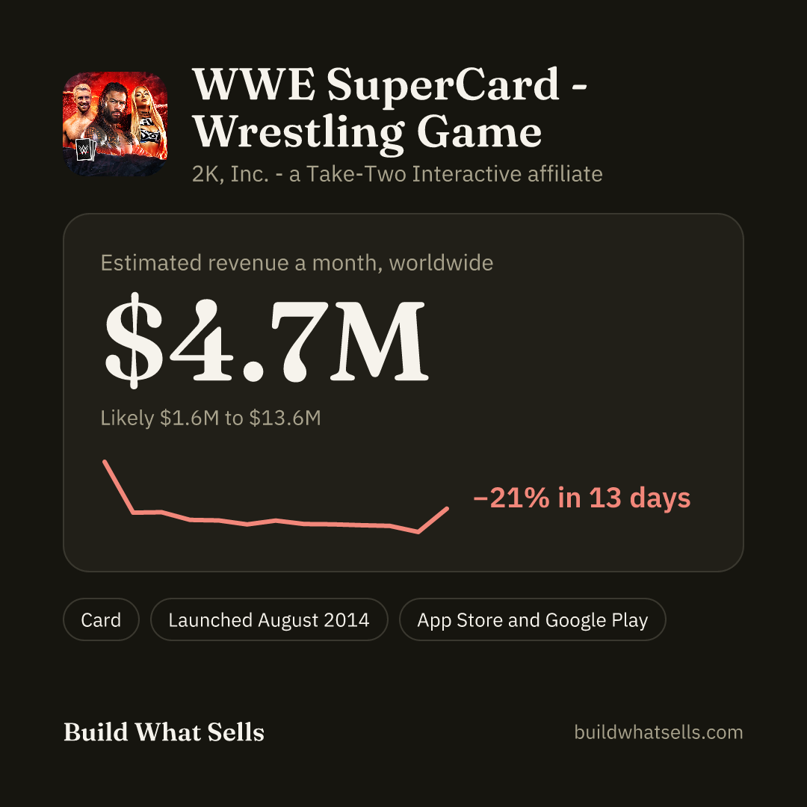The image size is (807, 807).
Task: Click the revenue trend sparkline chart
Action: (x=276, y=497)
